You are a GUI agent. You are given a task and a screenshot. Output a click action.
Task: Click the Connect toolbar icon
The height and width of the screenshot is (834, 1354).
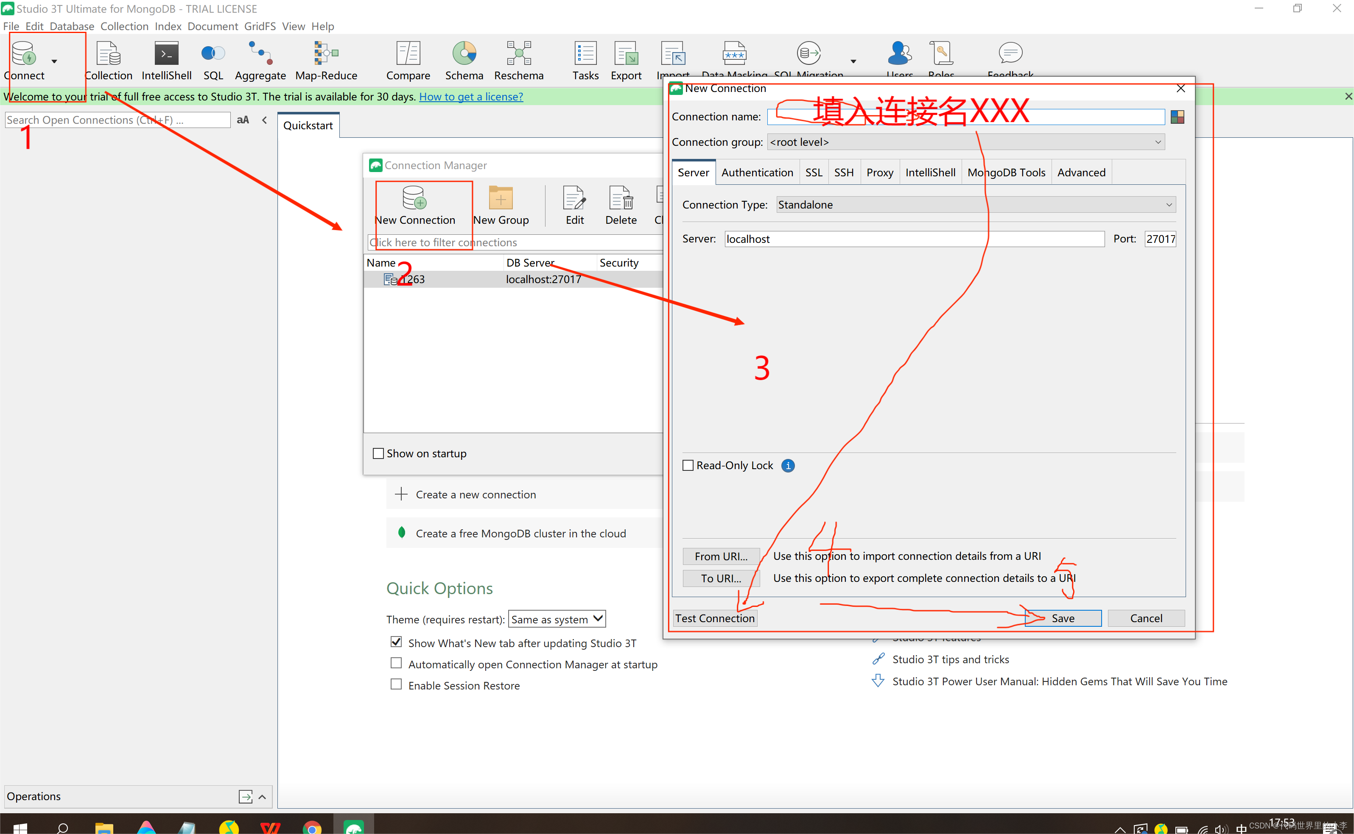(24, 54)
